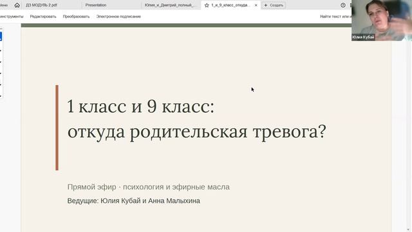Viewport: 412px width, 232px height.
Task: Select the Юлия Кубай webcam video
Action: click(x=382, y=20)
